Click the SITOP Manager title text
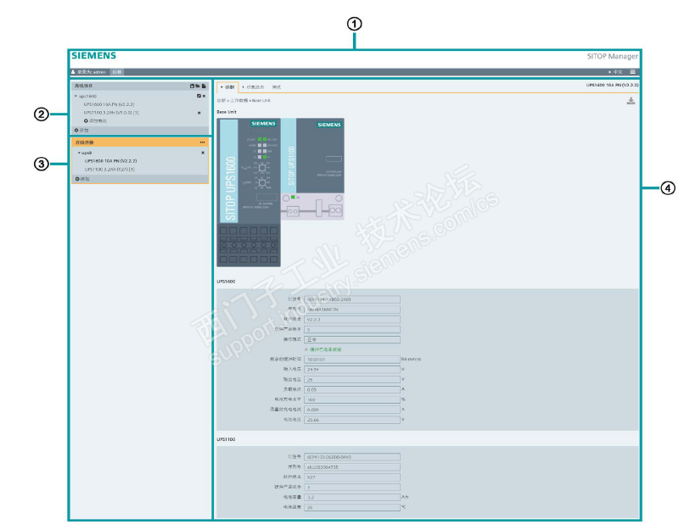 612,56
